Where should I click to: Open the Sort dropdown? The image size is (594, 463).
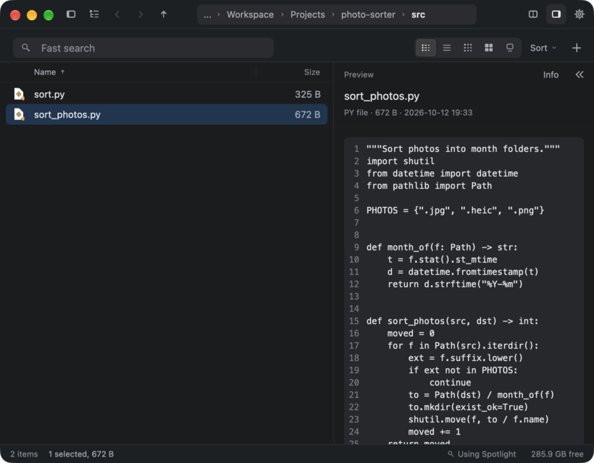click(x=543, y=48)
